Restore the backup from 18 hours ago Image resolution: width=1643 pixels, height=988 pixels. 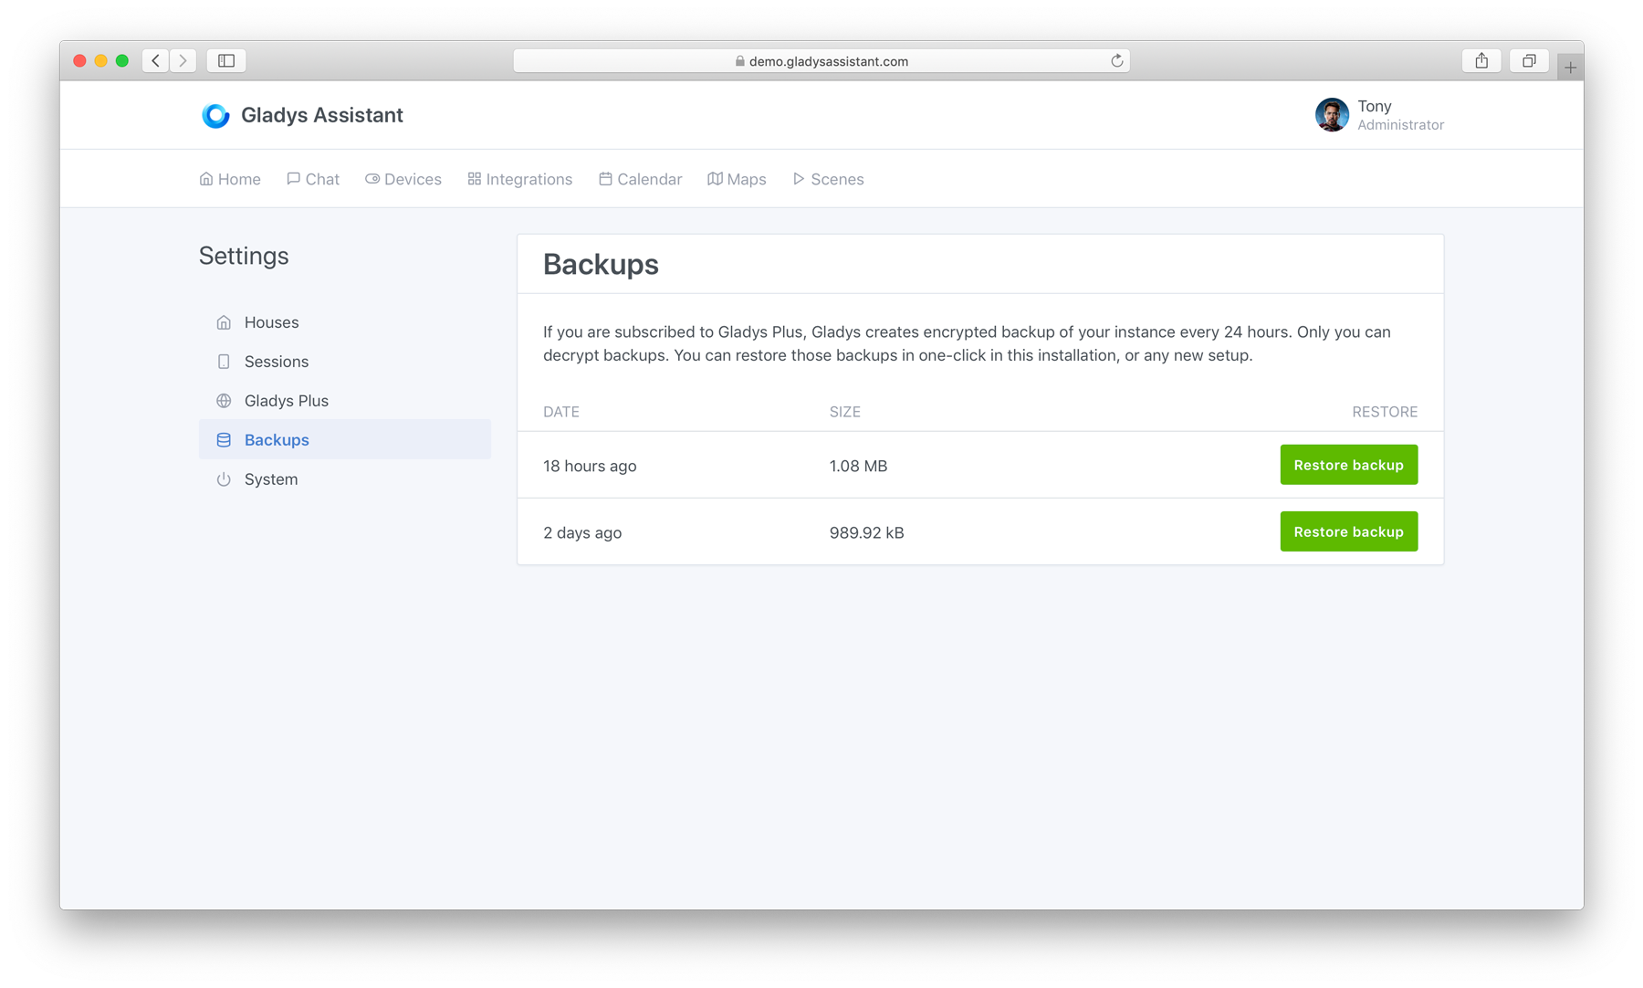[1348, 465]
